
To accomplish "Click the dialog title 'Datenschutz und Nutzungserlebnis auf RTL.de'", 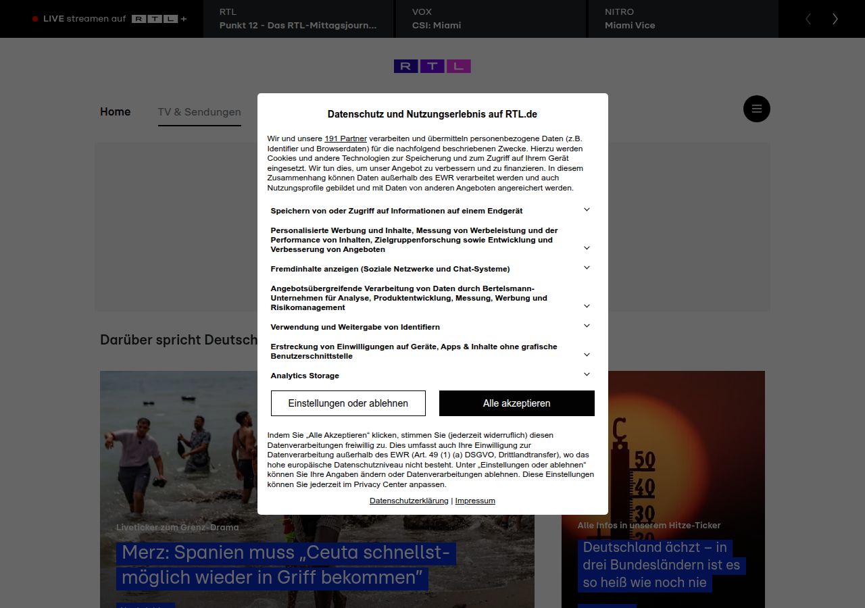I will [432, 114].
